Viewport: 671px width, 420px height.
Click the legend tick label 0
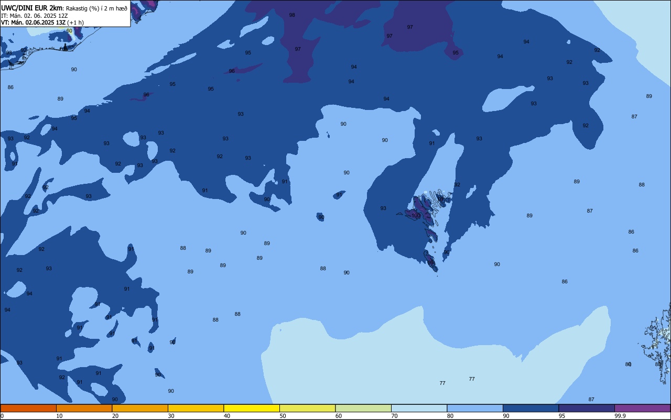pos(2,416)
